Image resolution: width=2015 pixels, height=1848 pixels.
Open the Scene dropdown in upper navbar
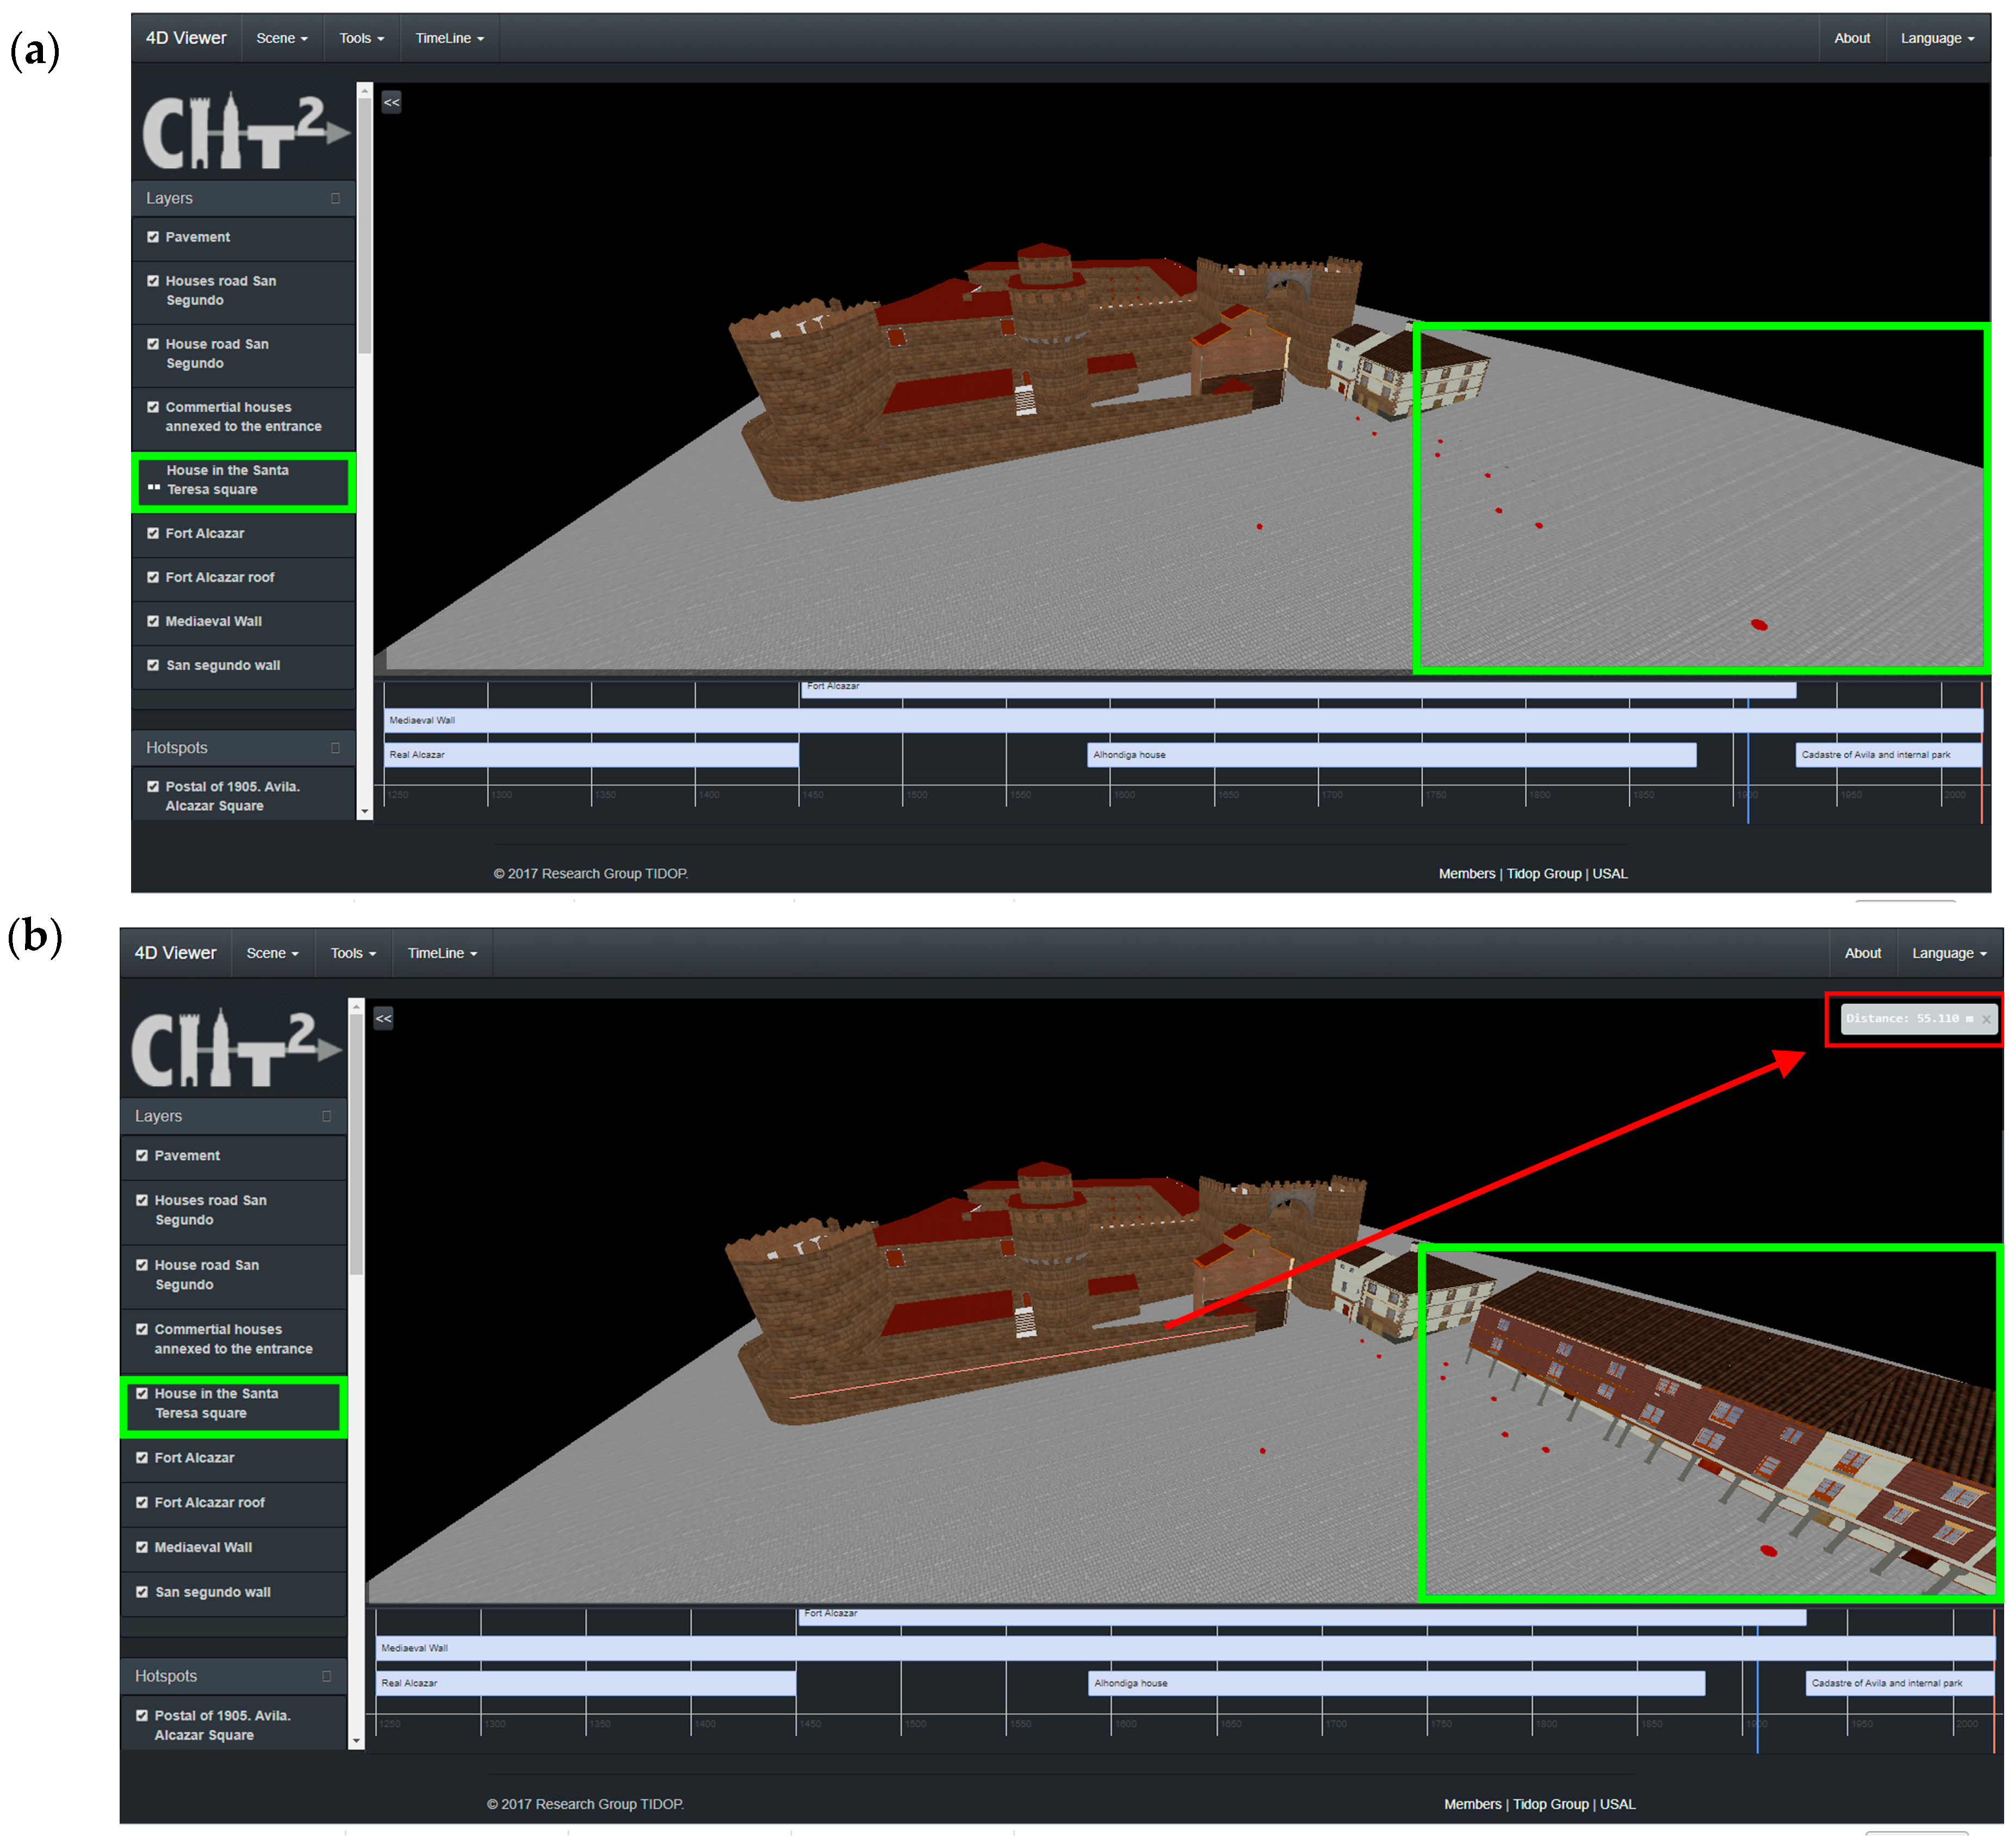click(281, 38)
